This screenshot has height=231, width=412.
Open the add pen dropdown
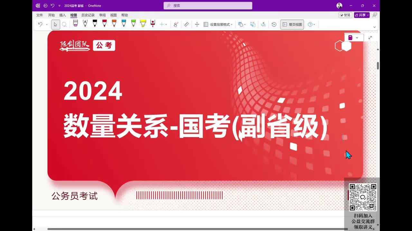click(163, 24)
